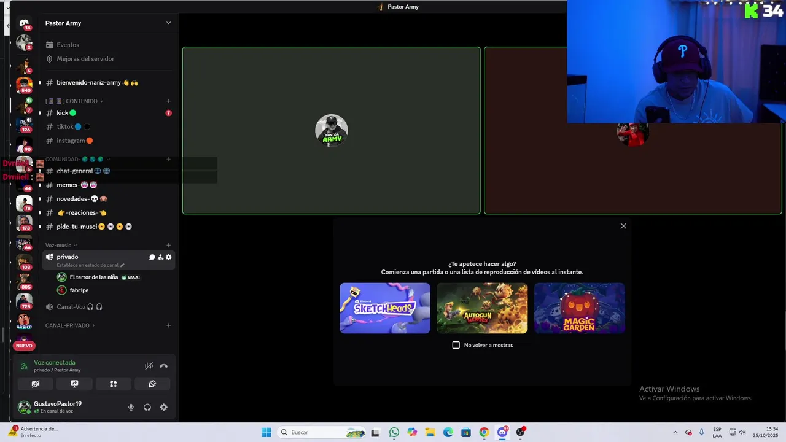Screen dimensions: 786x442
Task: Open user settings gear
Action: (164, 407)
